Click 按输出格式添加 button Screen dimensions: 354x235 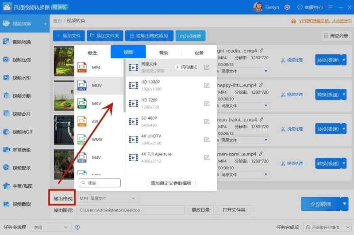click(x=149, y=36)
